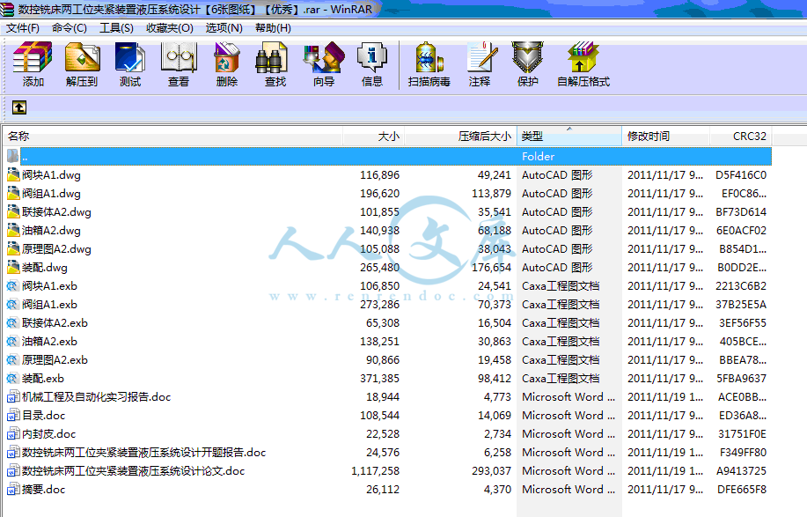
Task: Select the parent folder '..' icon
Action: (x=13, y=156)
